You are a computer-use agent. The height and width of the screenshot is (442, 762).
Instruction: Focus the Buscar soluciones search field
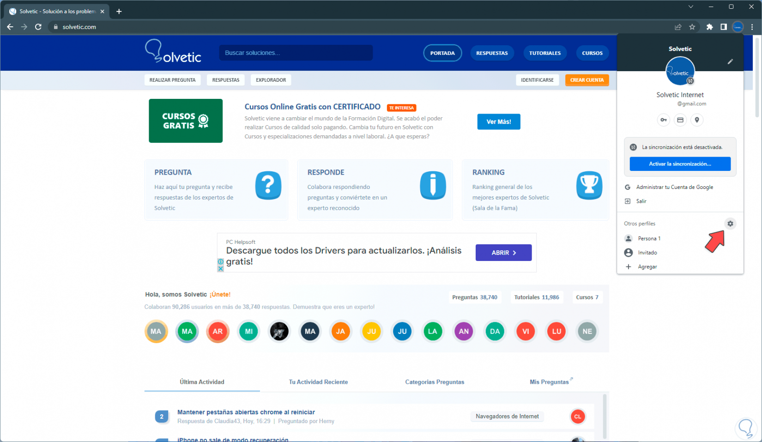[296, 53]
